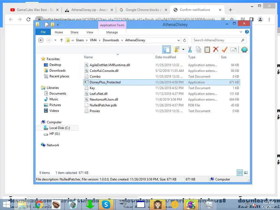Click the VM4 breadcrumb segment
280x210 pixels.
pos(93,40)
